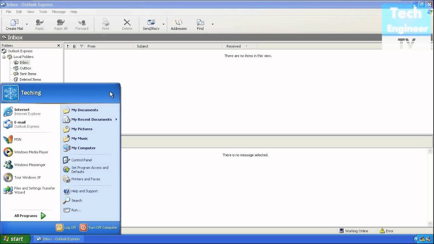Open the File menu
This screenshot has height=244, width=434.
pos(8,12)
